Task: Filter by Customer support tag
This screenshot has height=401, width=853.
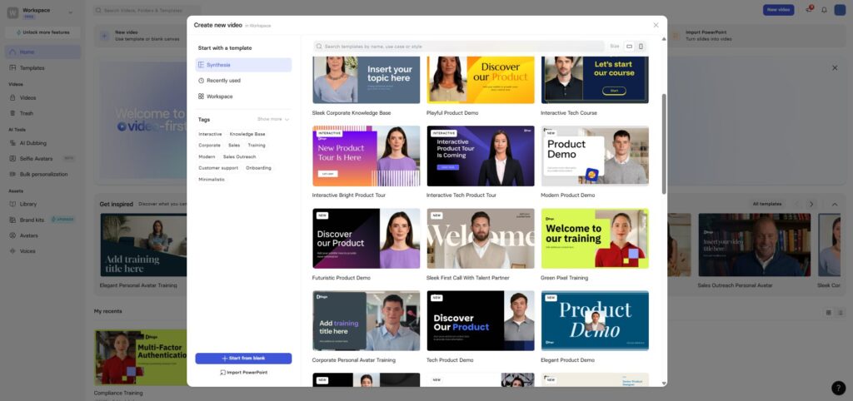Action: pos(218,168)
